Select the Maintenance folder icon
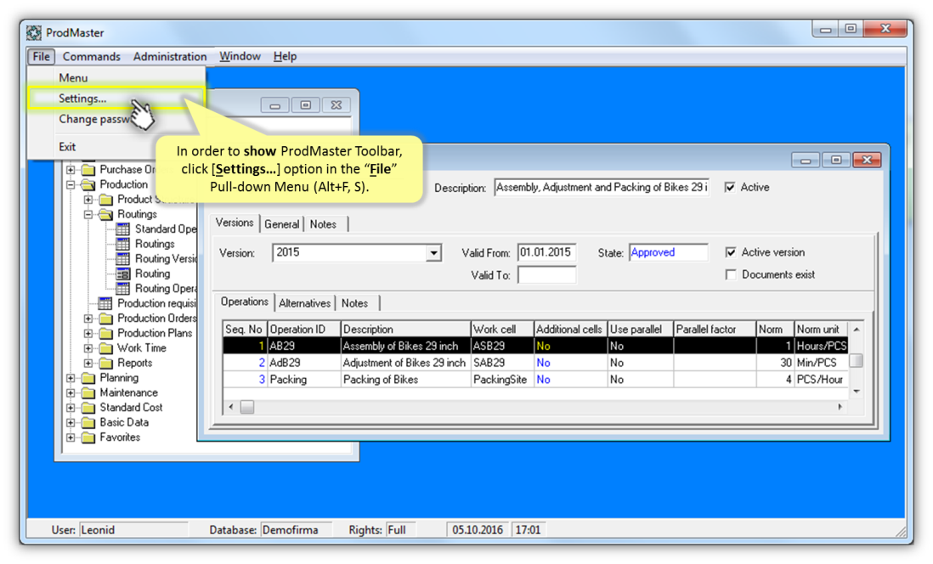The image size is (933, 564). tap(88, 392)
